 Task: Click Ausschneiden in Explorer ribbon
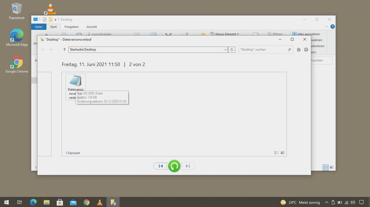(x=99, y=34)
